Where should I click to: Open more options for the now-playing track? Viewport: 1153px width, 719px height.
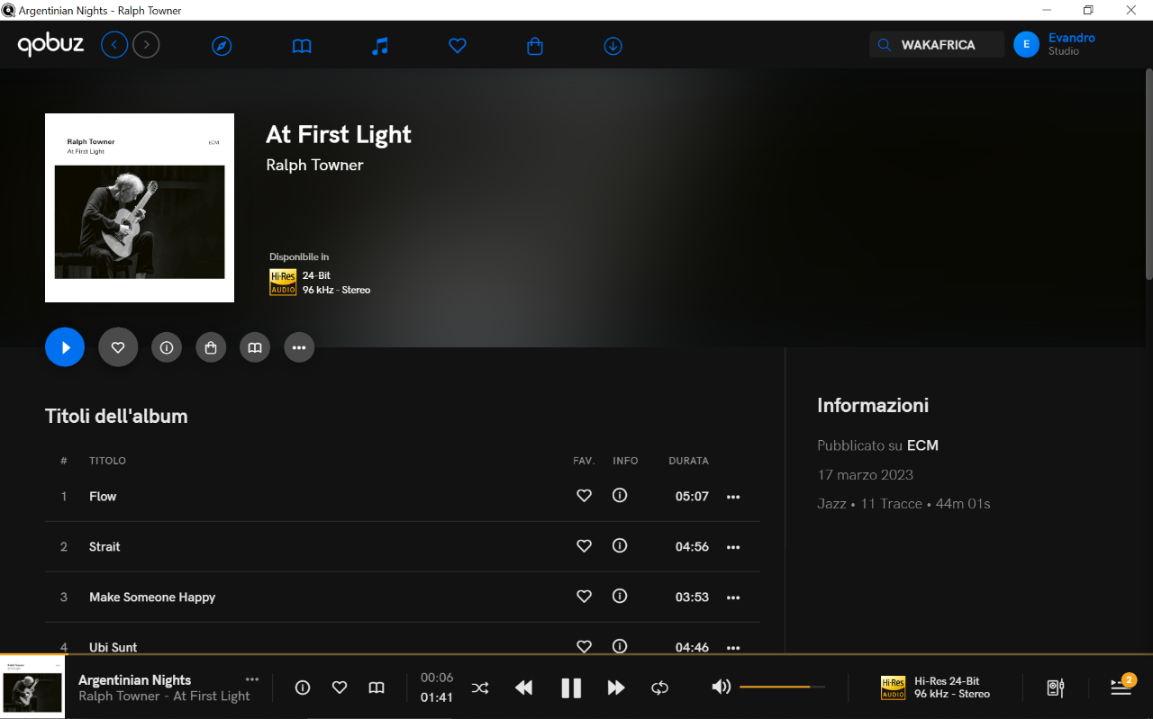[252, 679]
